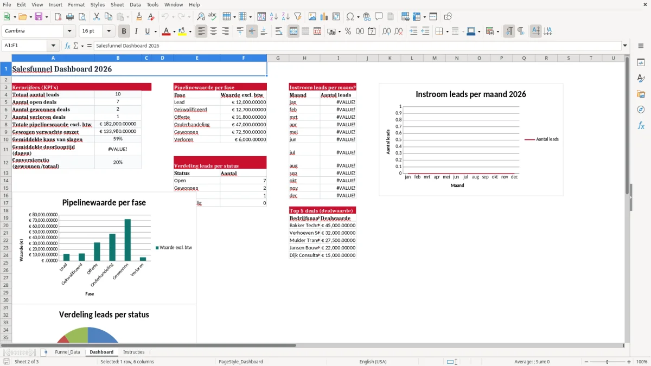Image resolution: width=651 pixels, height=366 pixels.
Task: Click the Insert Hyperlink icon
Action: tap(367, 17)
